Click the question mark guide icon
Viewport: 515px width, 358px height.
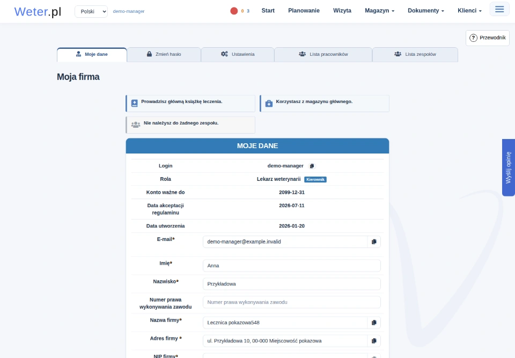click(x=473, y=38)
